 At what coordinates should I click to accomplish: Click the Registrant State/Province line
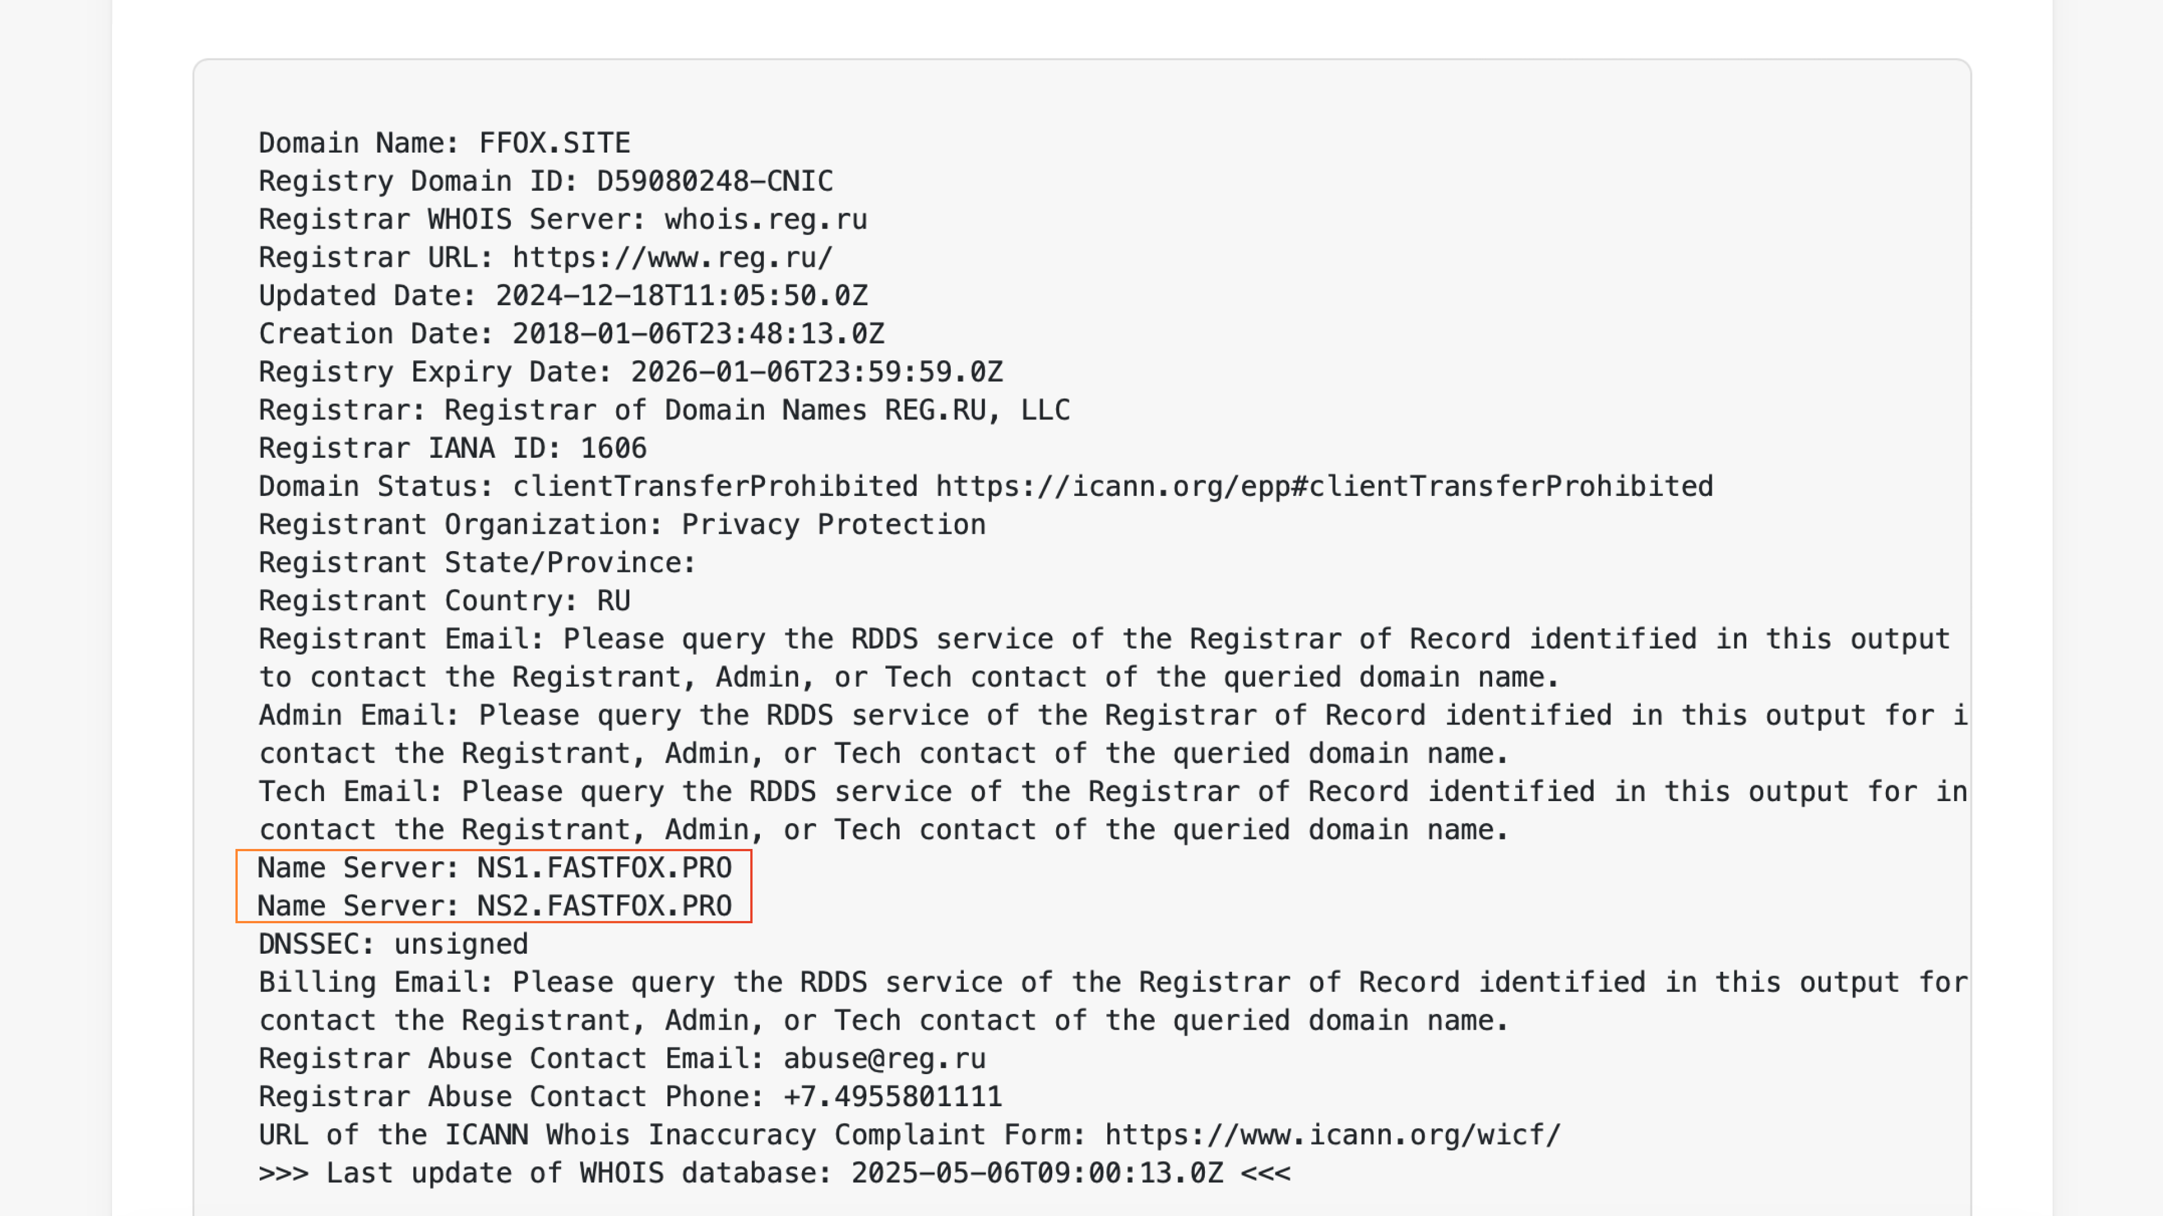[x=477, y=563]
